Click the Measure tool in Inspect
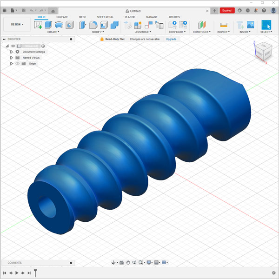The image size is (279, 279). tap(223, 25)
